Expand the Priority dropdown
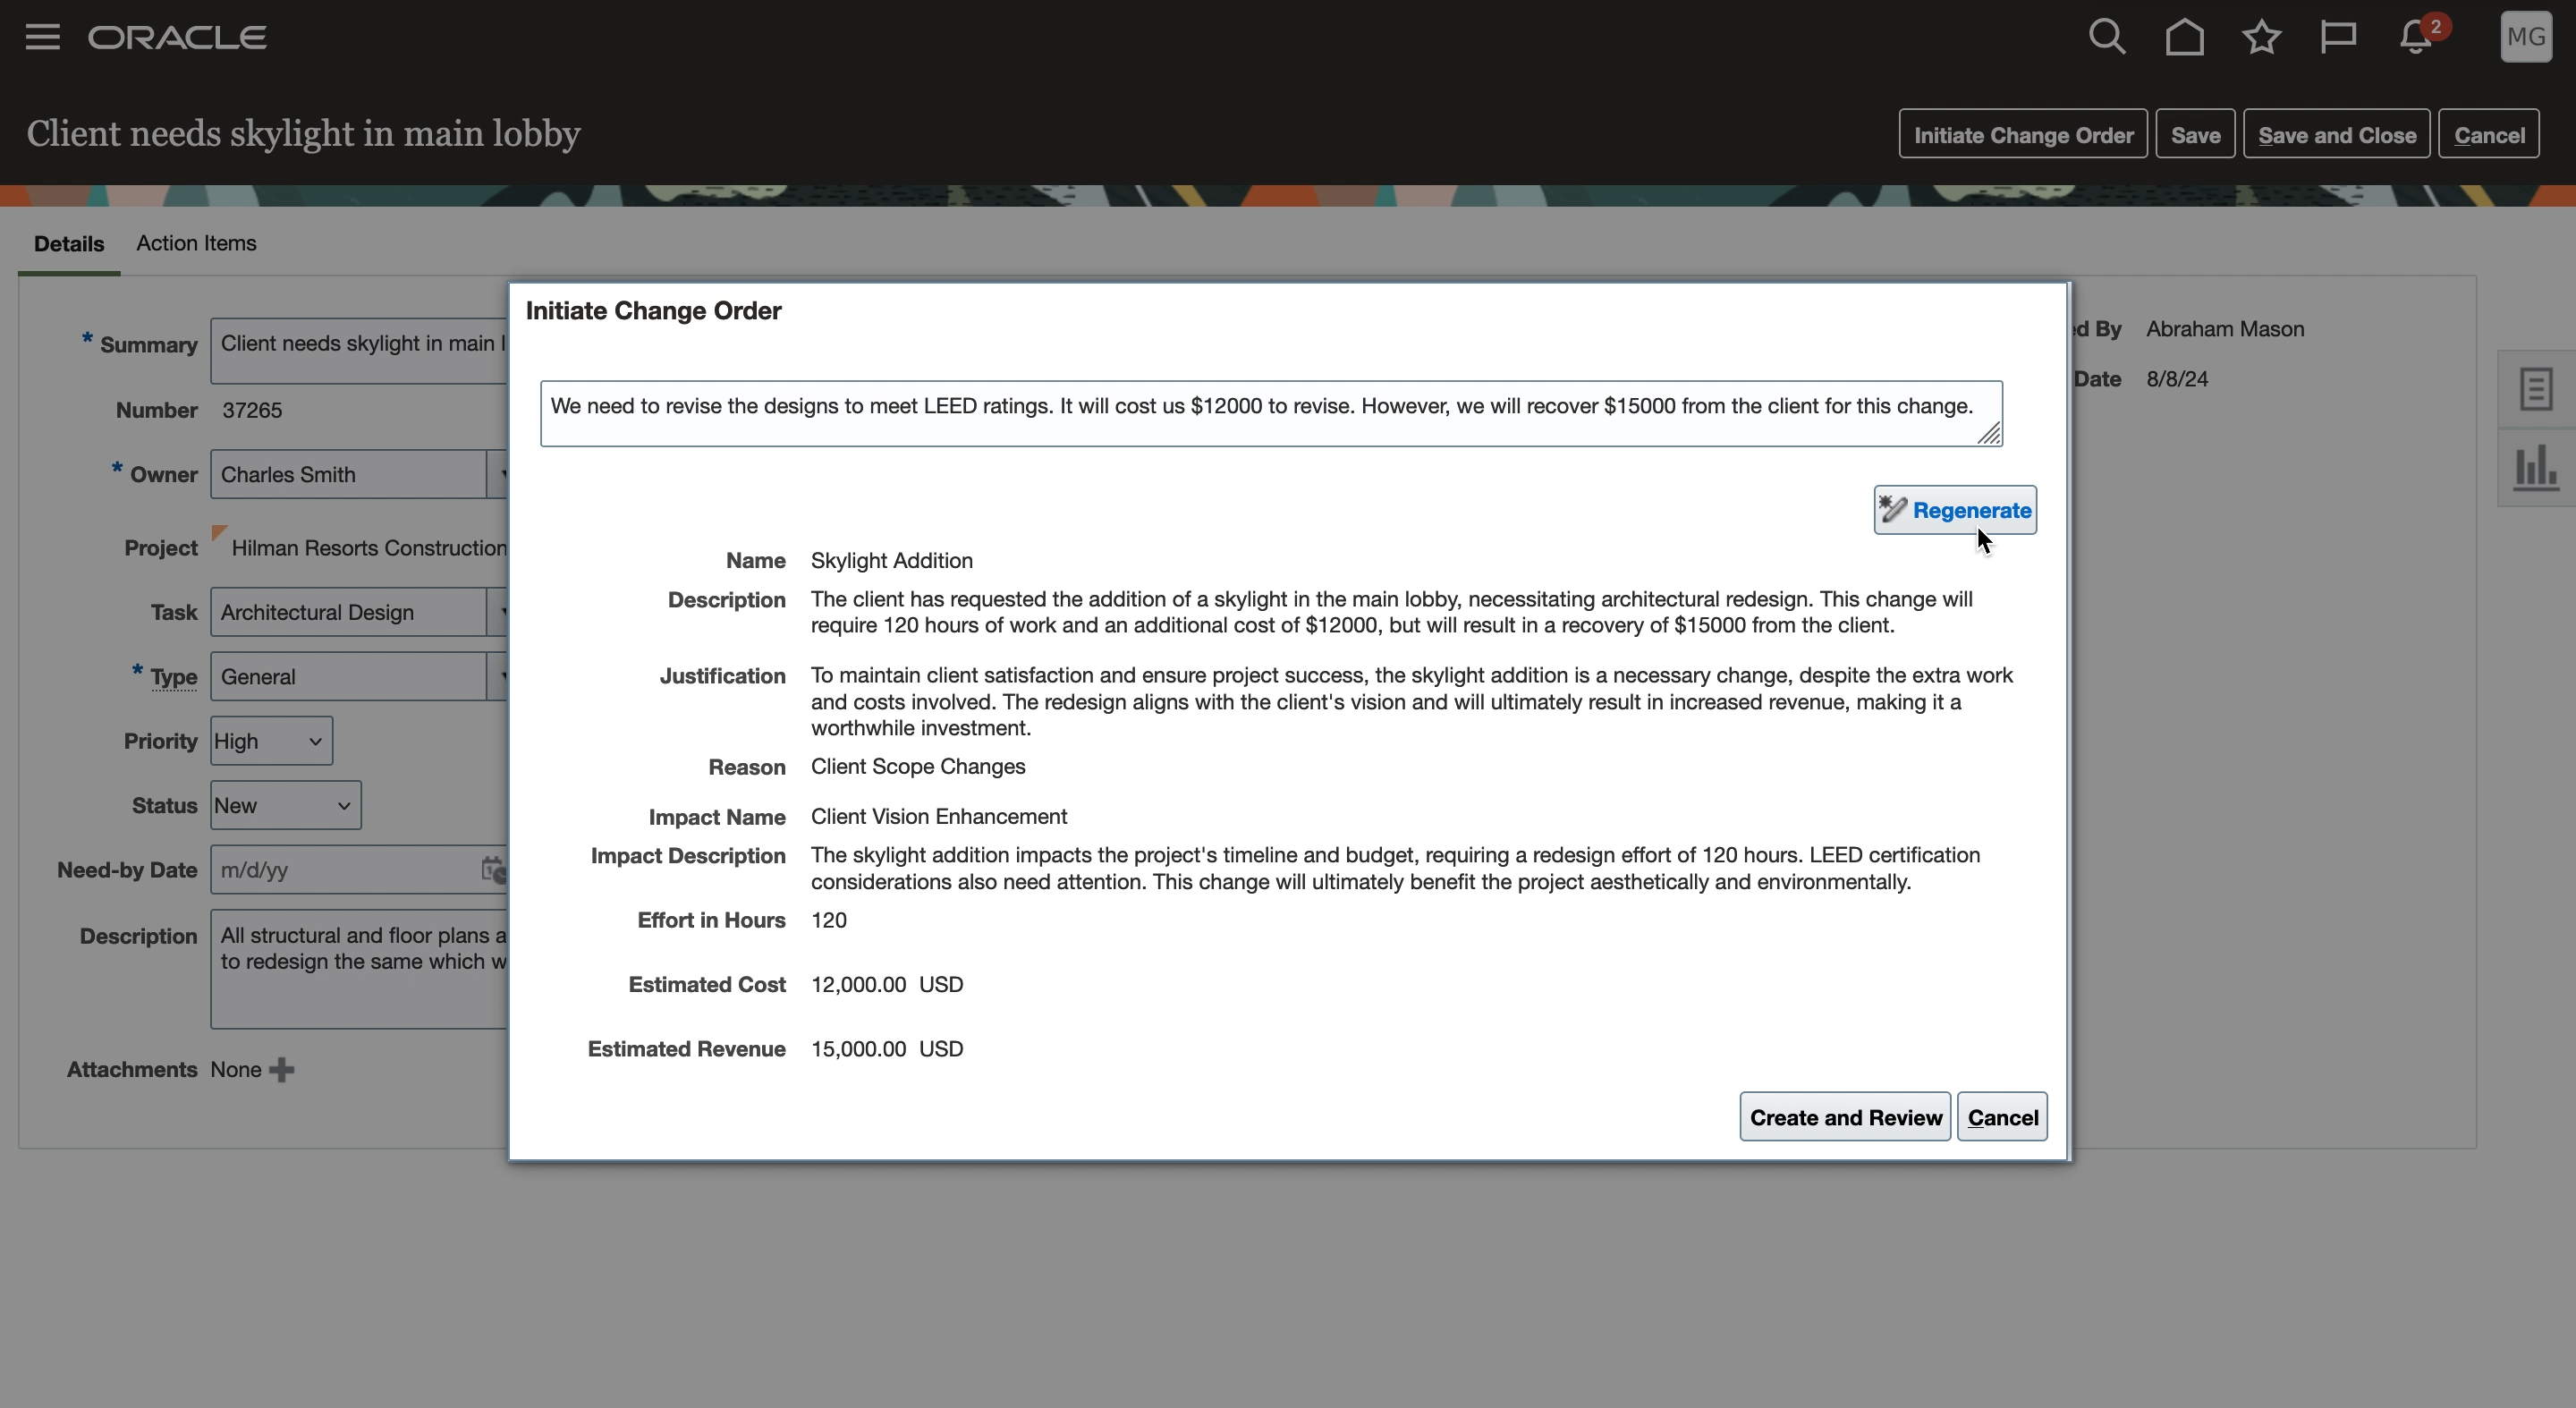 [x=271, y=741]
